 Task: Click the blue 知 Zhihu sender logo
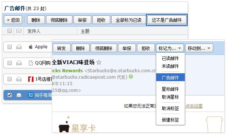pyautogui.click(x=31, y=95)
